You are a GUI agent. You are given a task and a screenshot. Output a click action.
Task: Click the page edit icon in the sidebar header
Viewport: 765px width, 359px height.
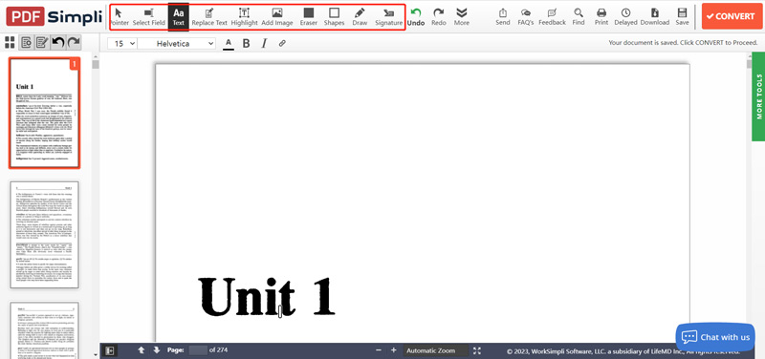pos(42,43)
